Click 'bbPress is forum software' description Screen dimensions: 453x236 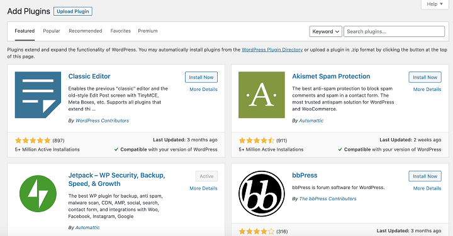[x=338, y=187]
